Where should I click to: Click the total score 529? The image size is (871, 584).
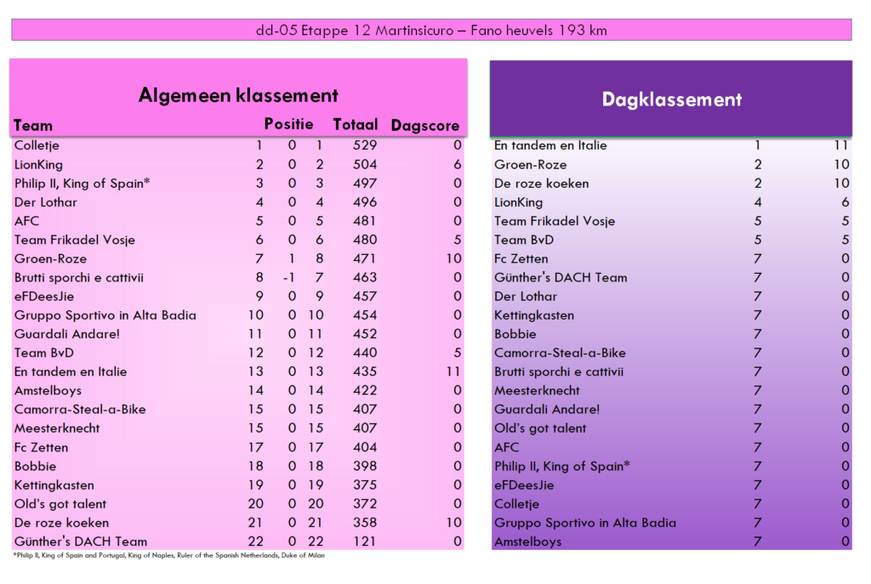click(364, 145)
